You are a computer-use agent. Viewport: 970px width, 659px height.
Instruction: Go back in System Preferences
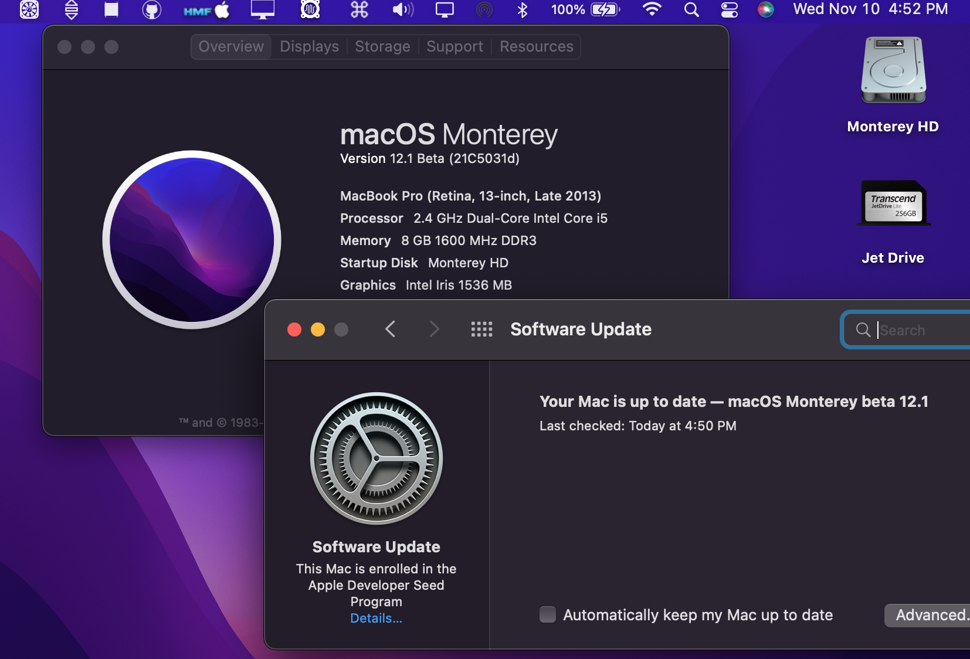pyautogui.click(x=390, y=329)
